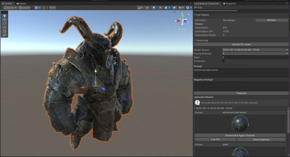Click the Seed input field
Screen dimensions: 290x157
pyautogui.click(x=255, y=57)
